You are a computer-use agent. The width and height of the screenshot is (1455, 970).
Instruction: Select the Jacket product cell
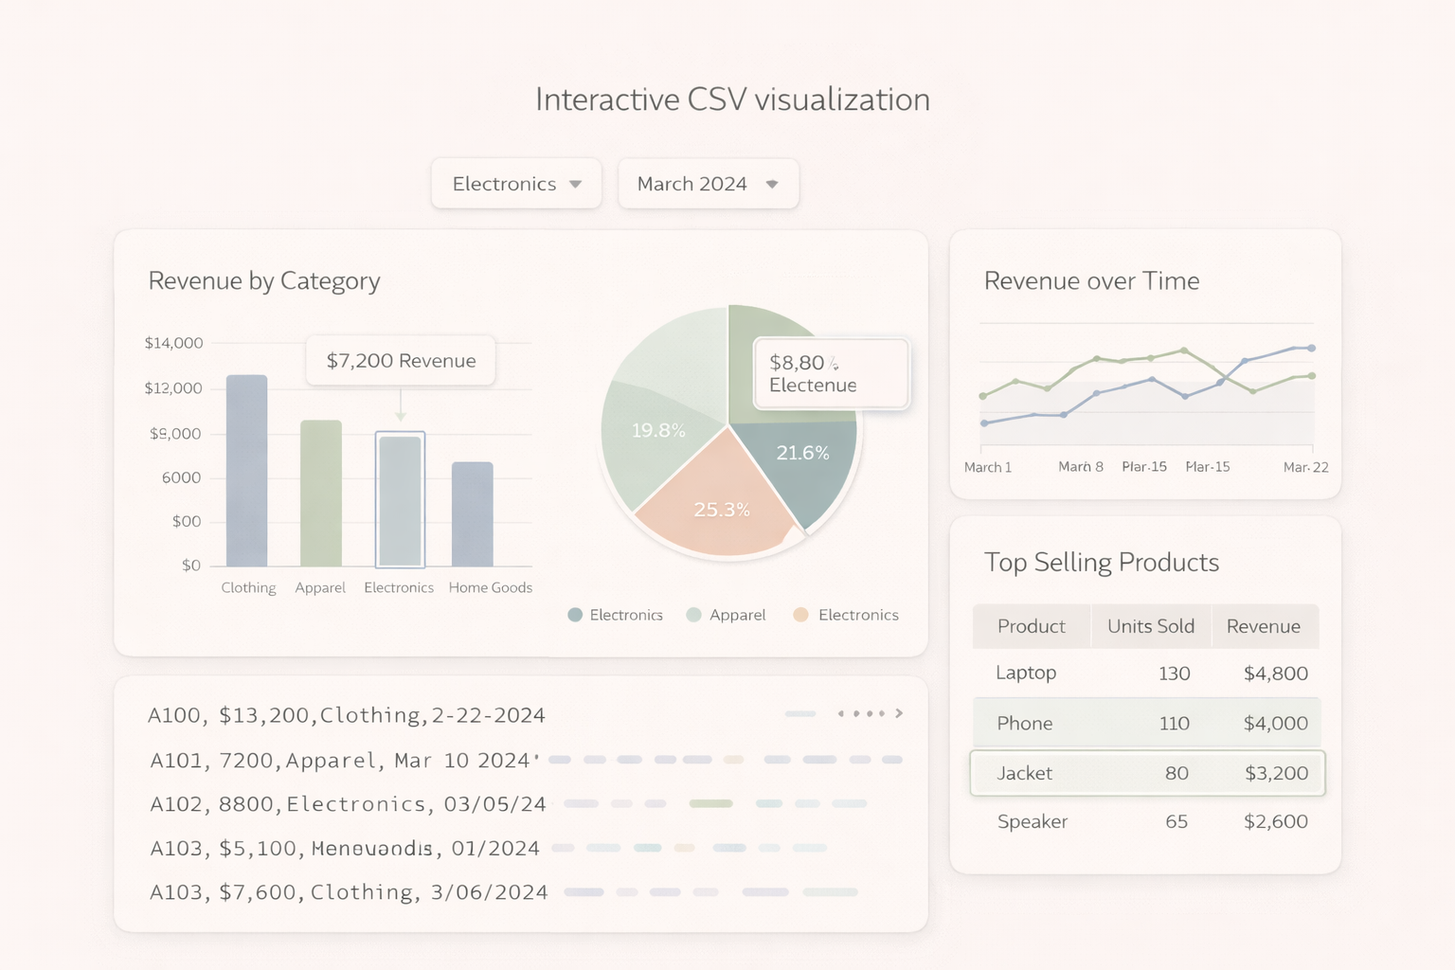(1025, 773)
